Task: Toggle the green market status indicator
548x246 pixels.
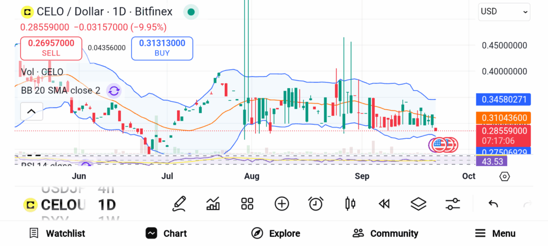Action: click(x=191, y=12)
